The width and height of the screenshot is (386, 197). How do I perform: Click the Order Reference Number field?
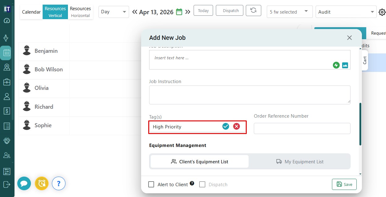(x=302, y=128)
